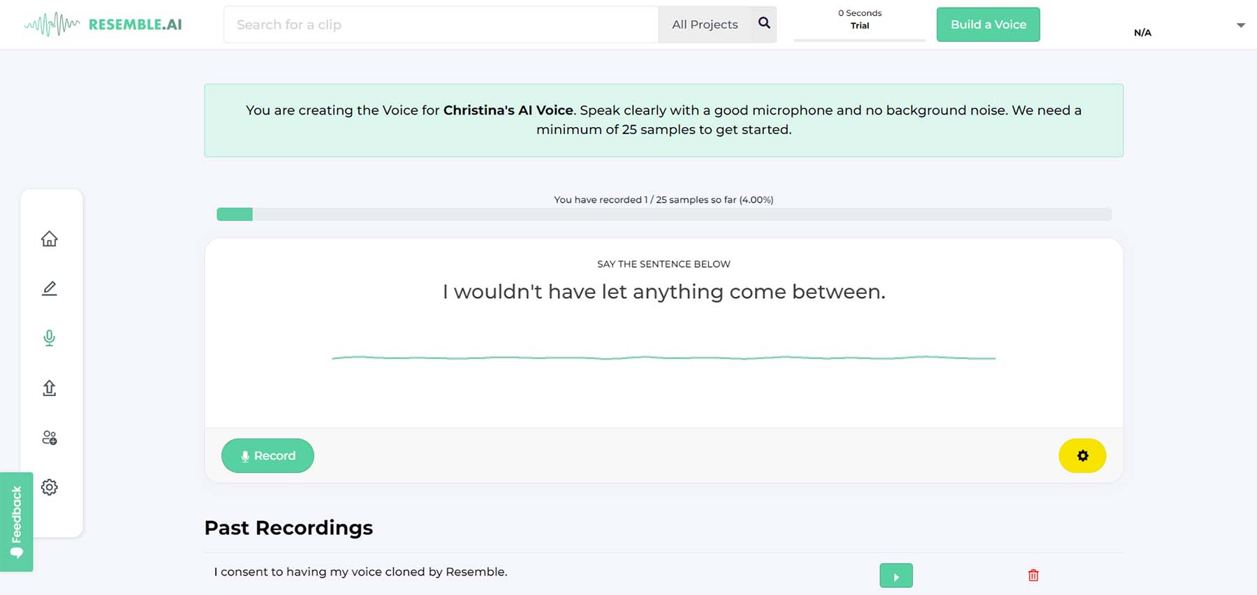Open the Feedback side tab
The image size is (1257, 595).
coord(17,522)
